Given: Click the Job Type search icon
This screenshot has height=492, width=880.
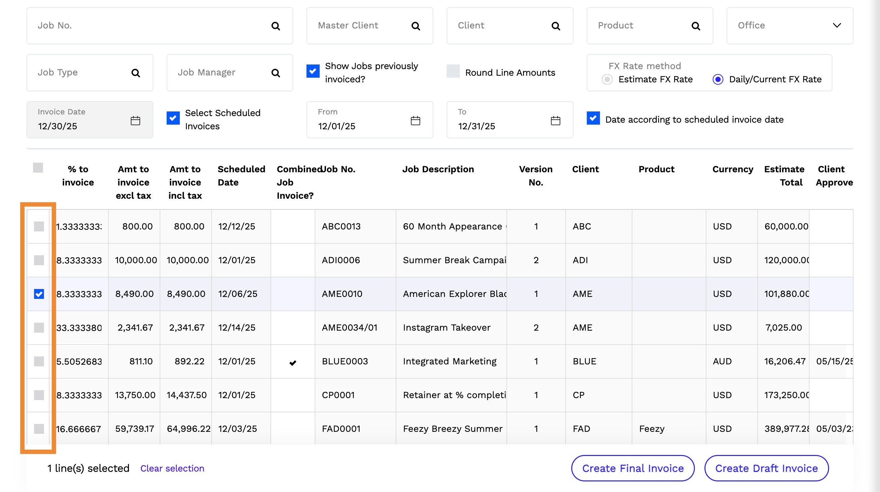Looking at the screenshot, I should (x=136, y=73).
